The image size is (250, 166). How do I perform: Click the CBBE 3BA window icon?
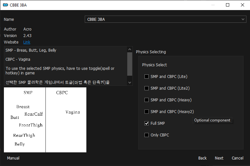(x=6, y=5)
